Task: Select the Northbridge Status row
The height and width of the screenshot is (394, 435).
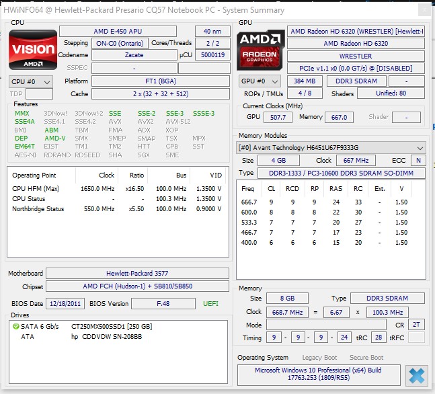Action: pos(117,208)
